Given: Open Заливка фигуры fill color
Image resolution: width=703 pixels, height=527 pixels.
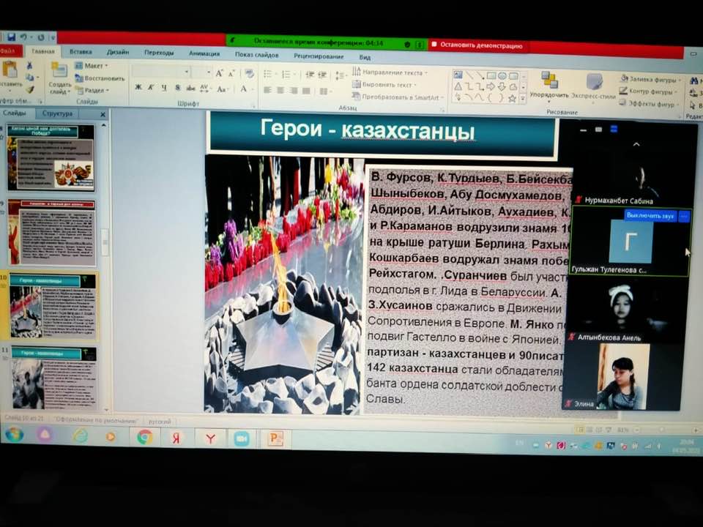Looking at the screenshot, I should coord(650,79).
